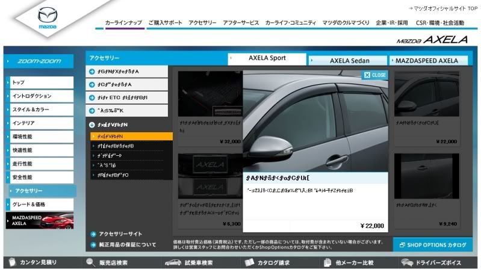Open 安全性能 in the sidebar
The height and width of the screenshot is (272, 481).
tap(40, 177)
